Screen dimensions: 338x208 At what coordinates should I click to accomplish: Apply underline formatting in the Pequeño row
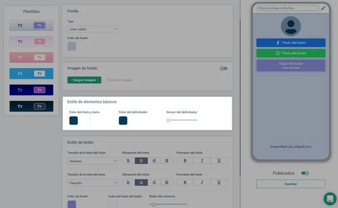(x=219, y=182)
